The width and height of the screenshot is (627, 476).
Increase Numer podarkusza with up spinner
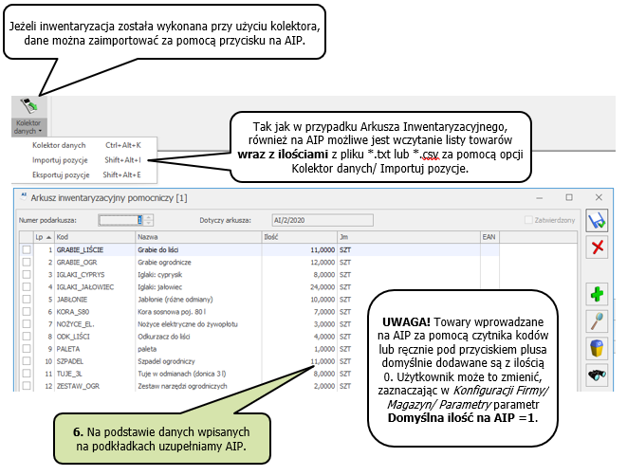tap(148, 217)
